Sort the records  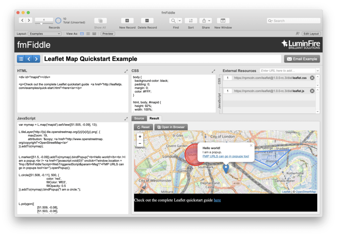[191, 21]
